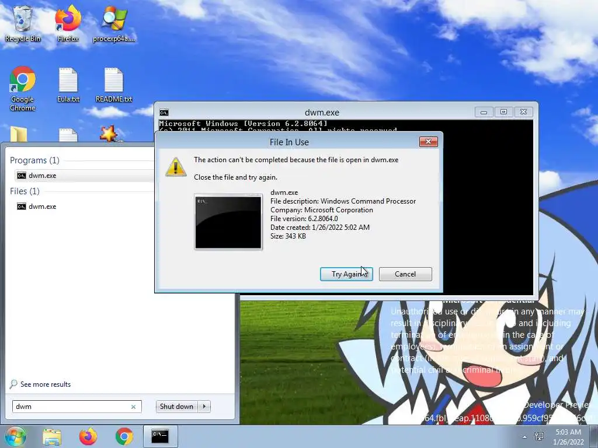Switch to the command prompt taskbar button

pos(160,436)
